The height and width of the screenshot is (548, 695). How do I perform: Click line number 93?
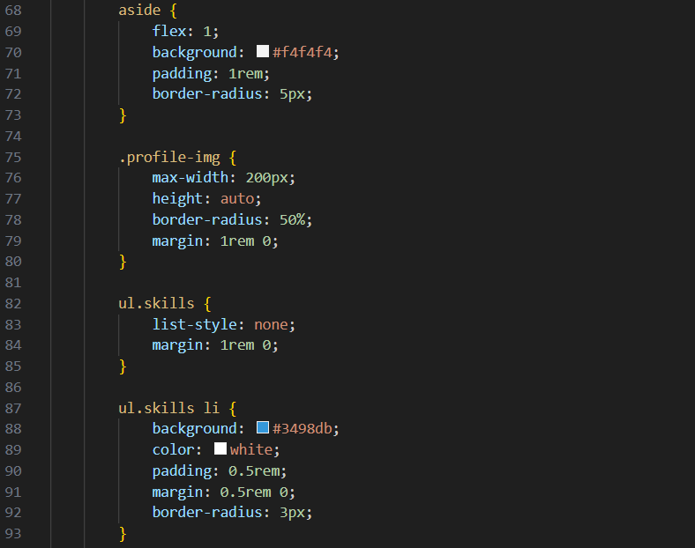click(13, 533)
